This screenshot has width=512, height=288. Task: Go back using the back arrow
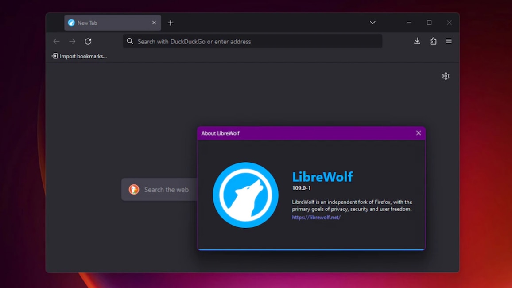[x=56, y=42]
